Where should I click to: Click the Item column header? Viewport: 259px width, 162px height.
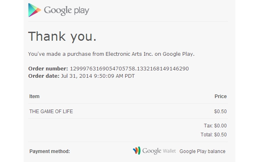(x=34, y=96)
